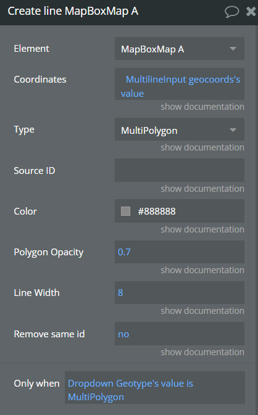Show documentation under Polygon Opacity
The width and height of the screenshot is (258, 415).
(202, 270)
